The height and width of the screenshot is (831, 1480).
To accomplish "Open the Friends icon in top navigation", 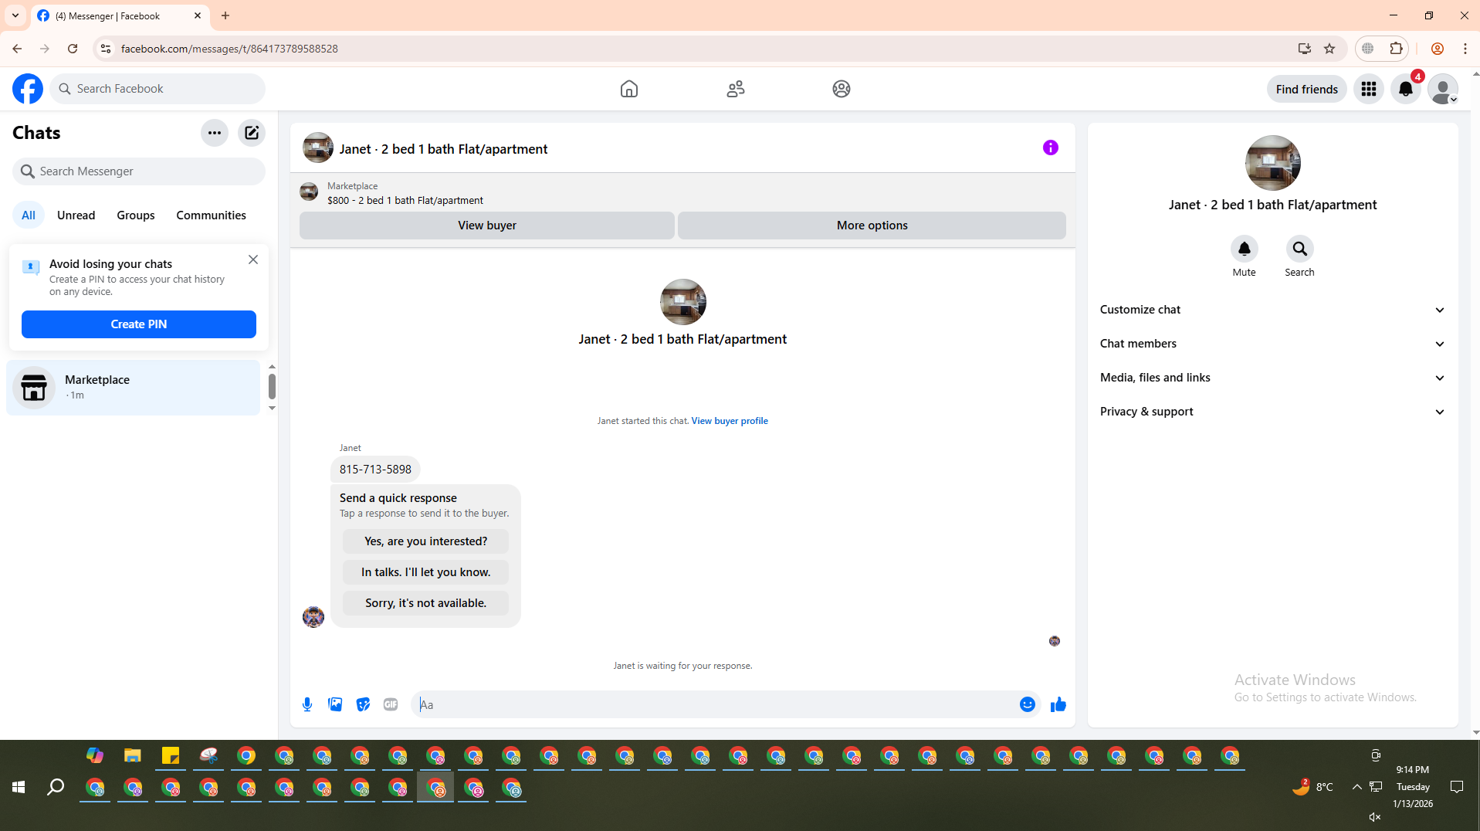I will 736,89.
